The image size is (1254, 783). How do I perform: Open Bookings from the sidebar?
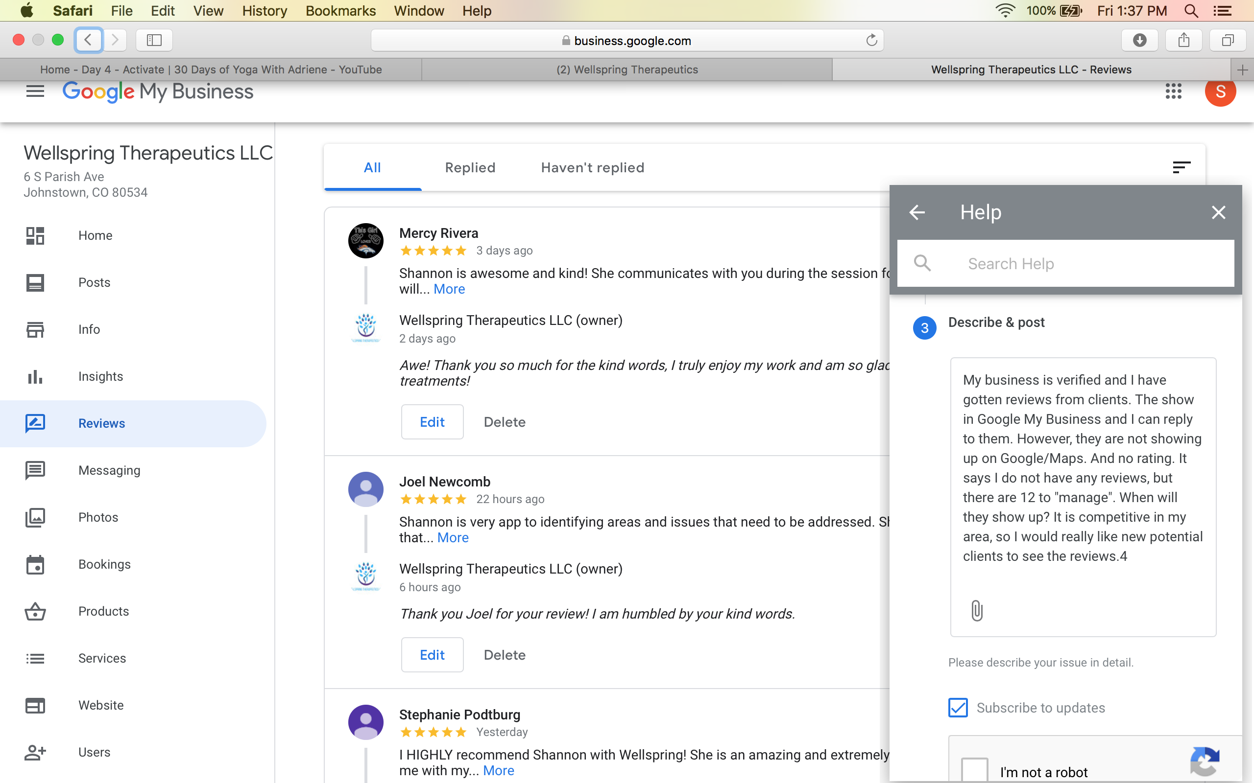click(104, 564)
